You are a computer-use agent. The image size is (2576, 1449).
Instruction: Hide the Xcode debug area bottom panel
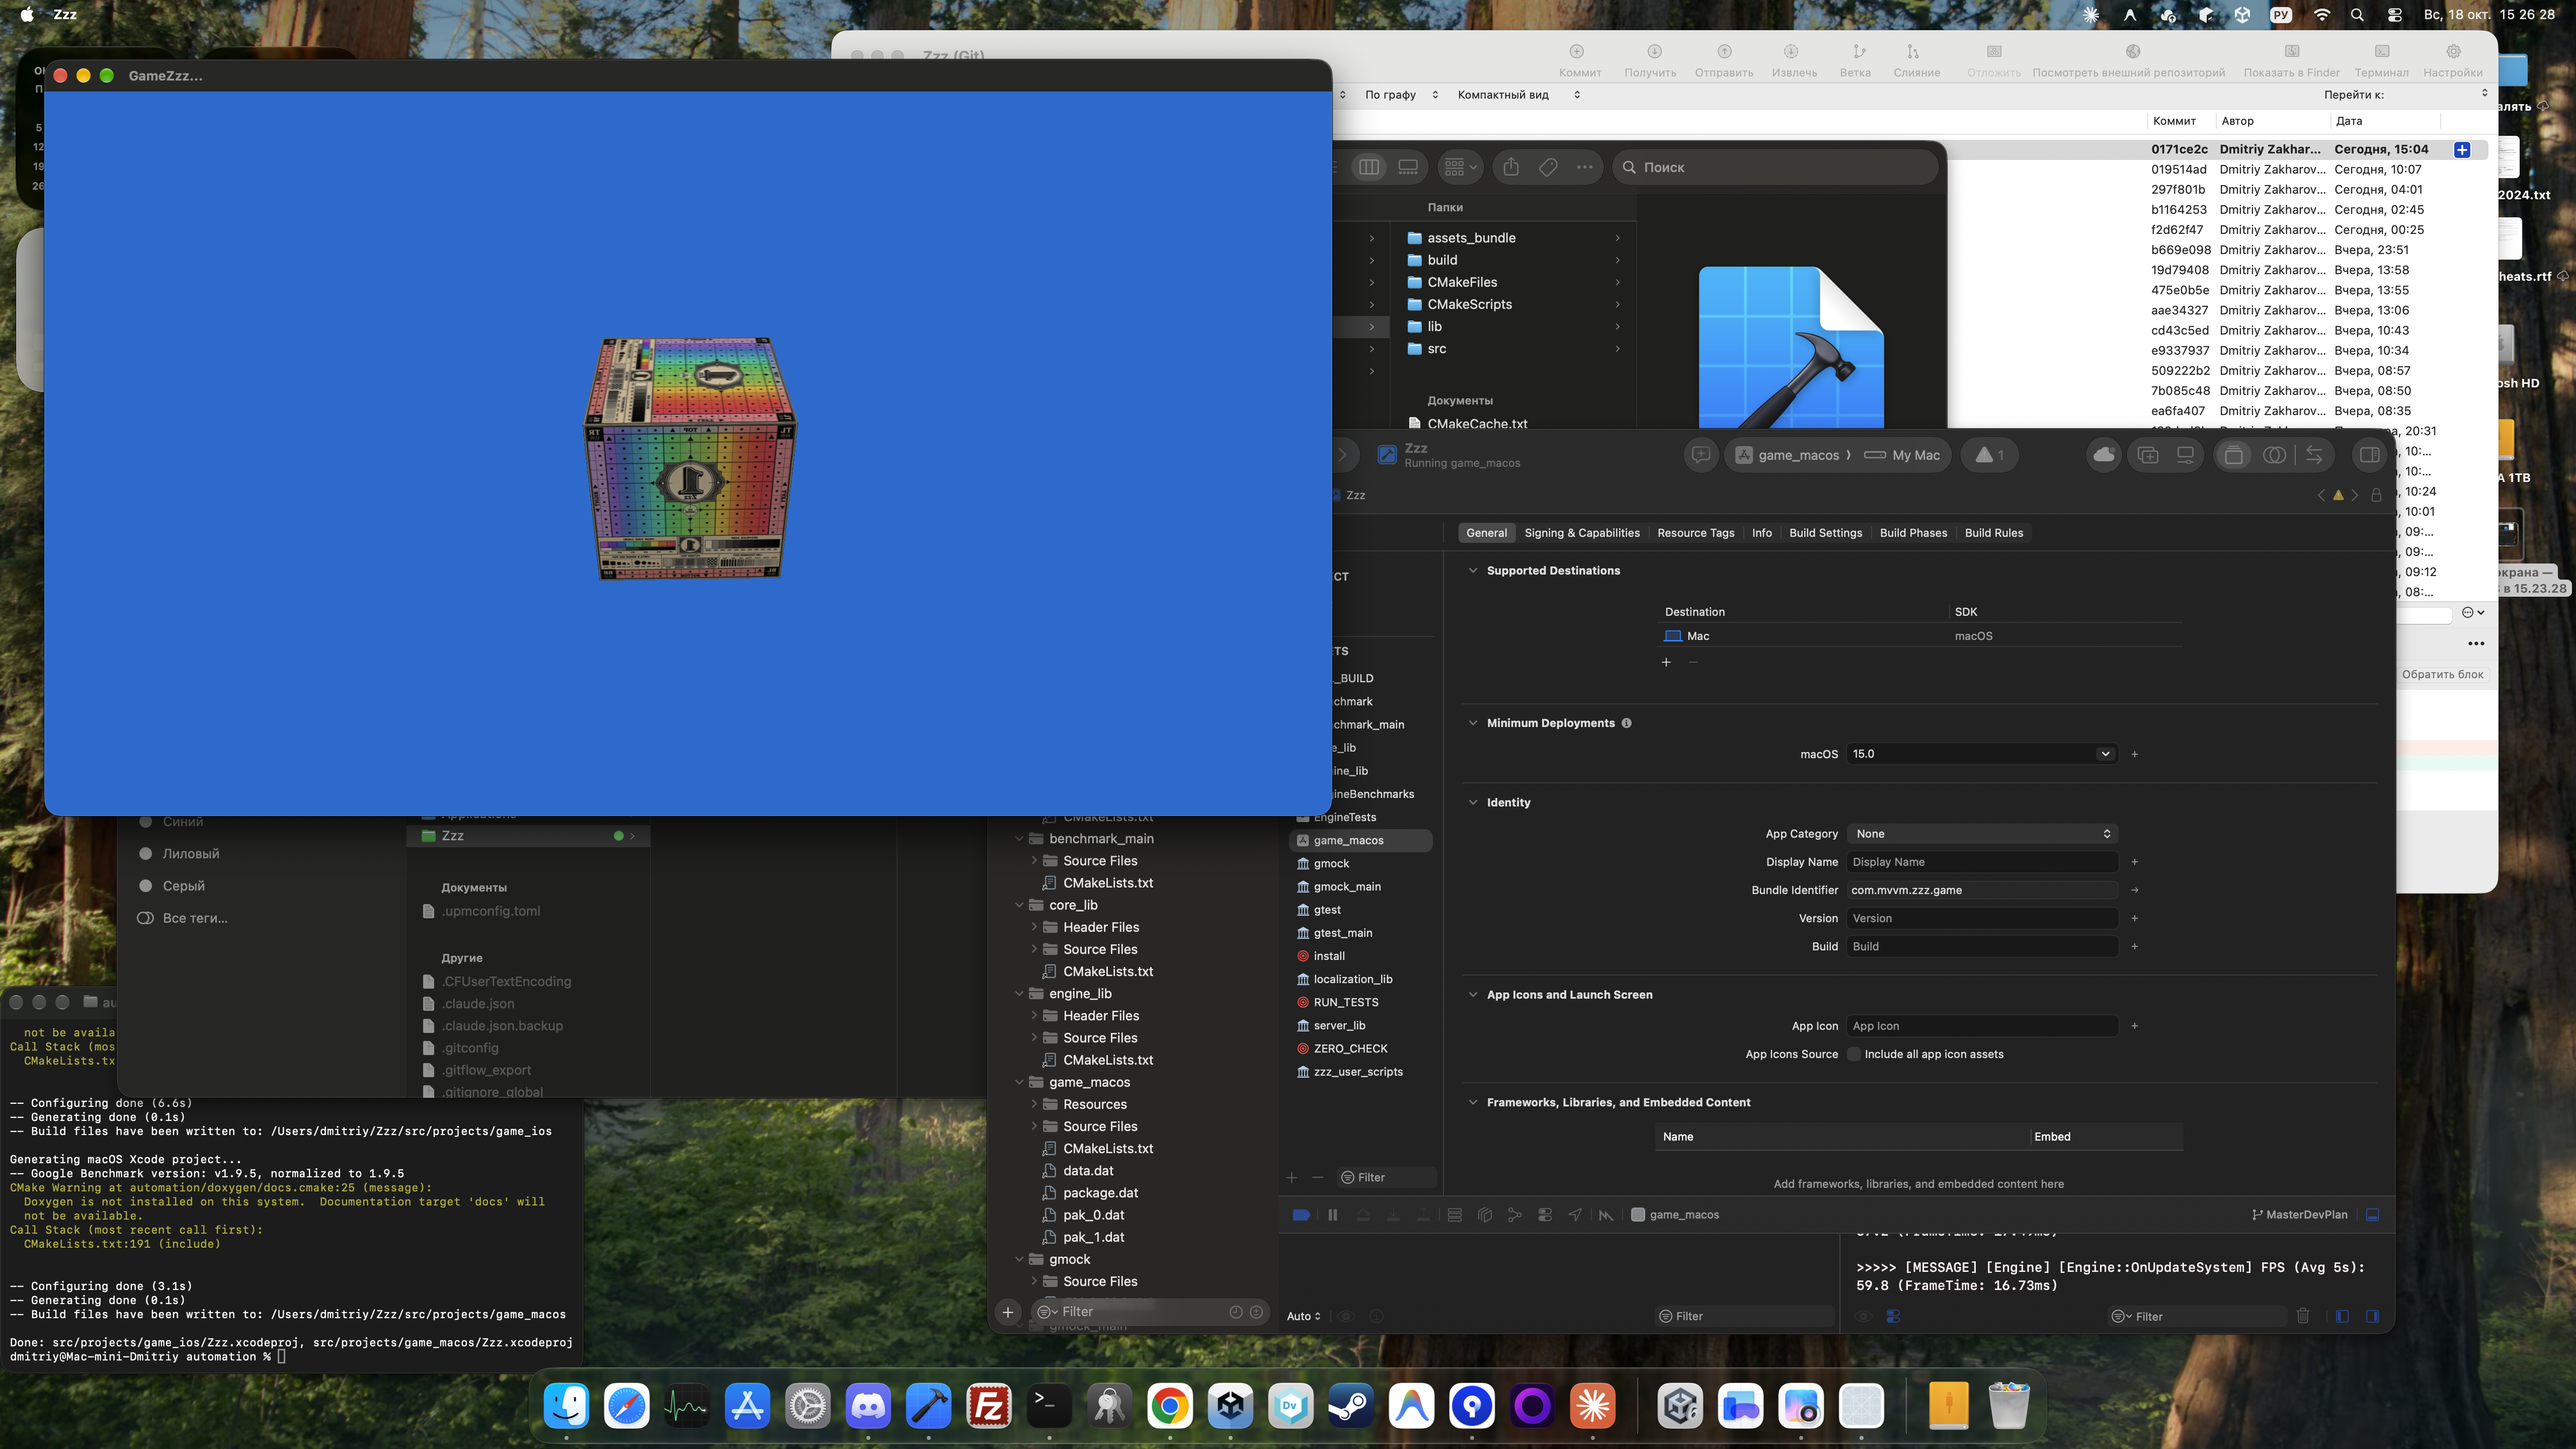click(x=2372, y=1214)
